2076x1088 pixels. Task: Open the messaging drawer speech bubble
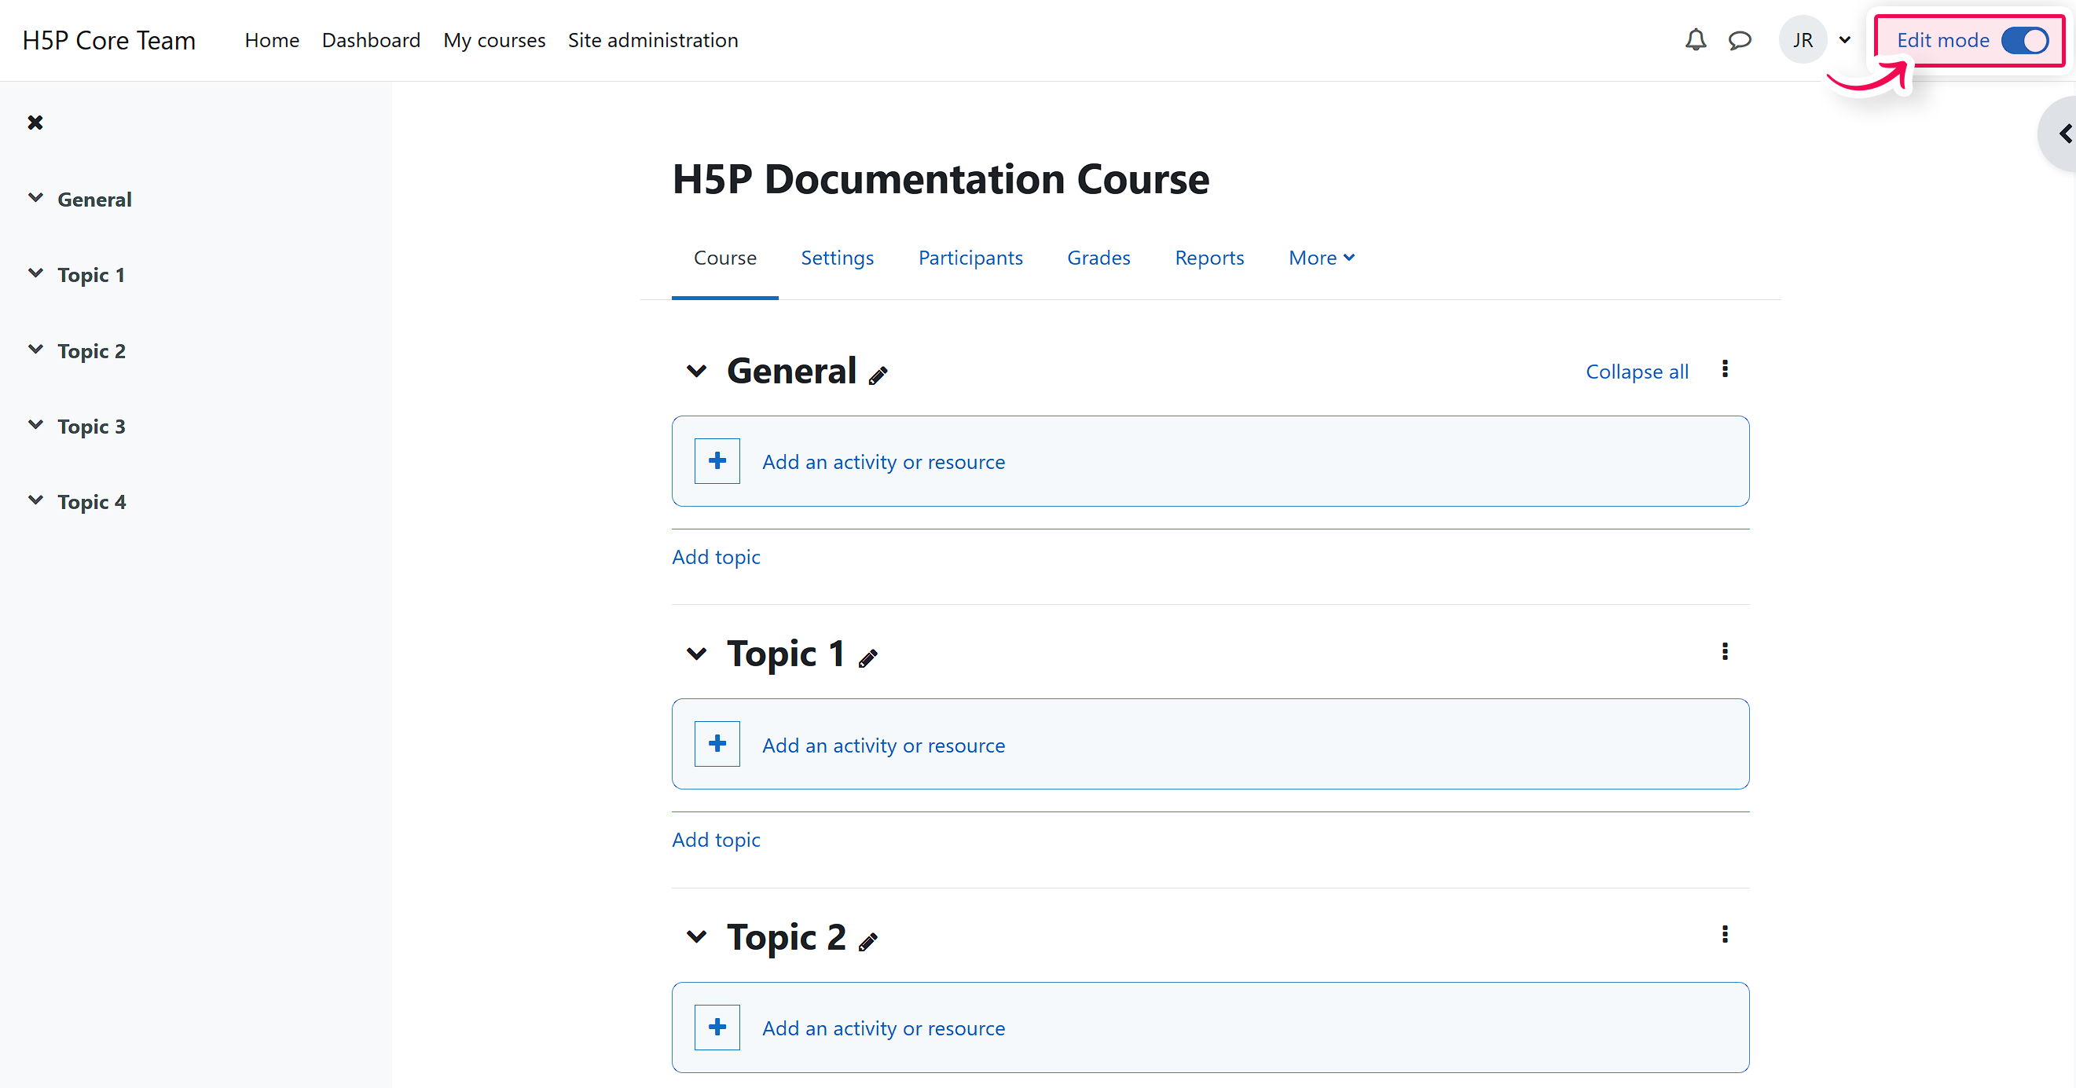[x=1740, y=39]
